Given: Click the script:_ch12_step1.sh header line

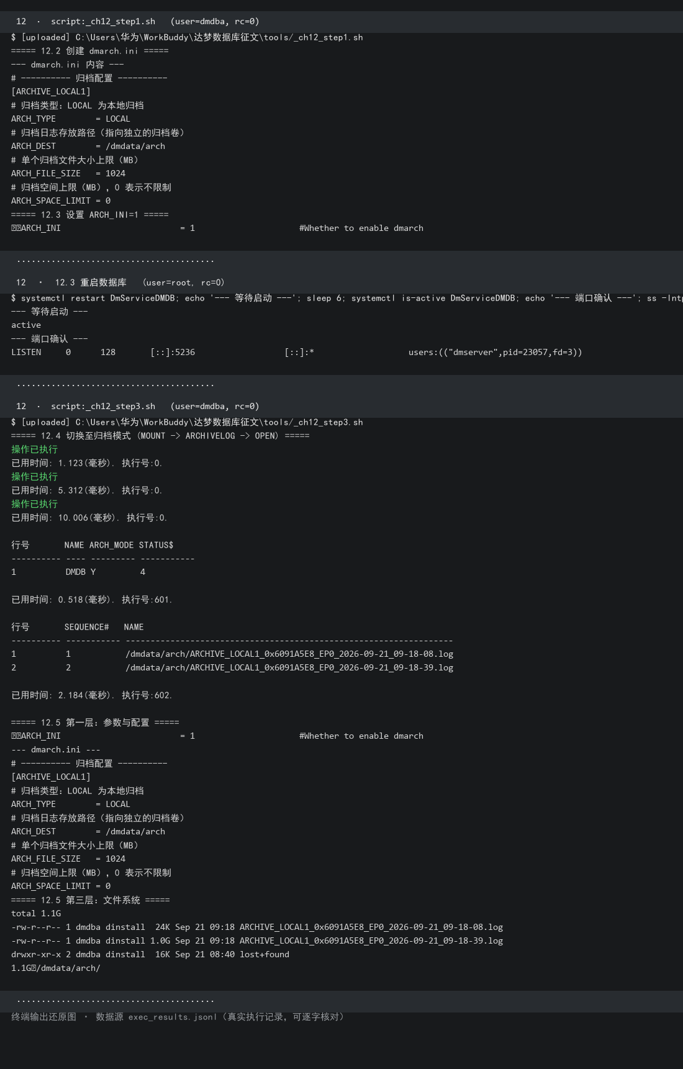Looking at the screenshot, I should tap(137, 22).
